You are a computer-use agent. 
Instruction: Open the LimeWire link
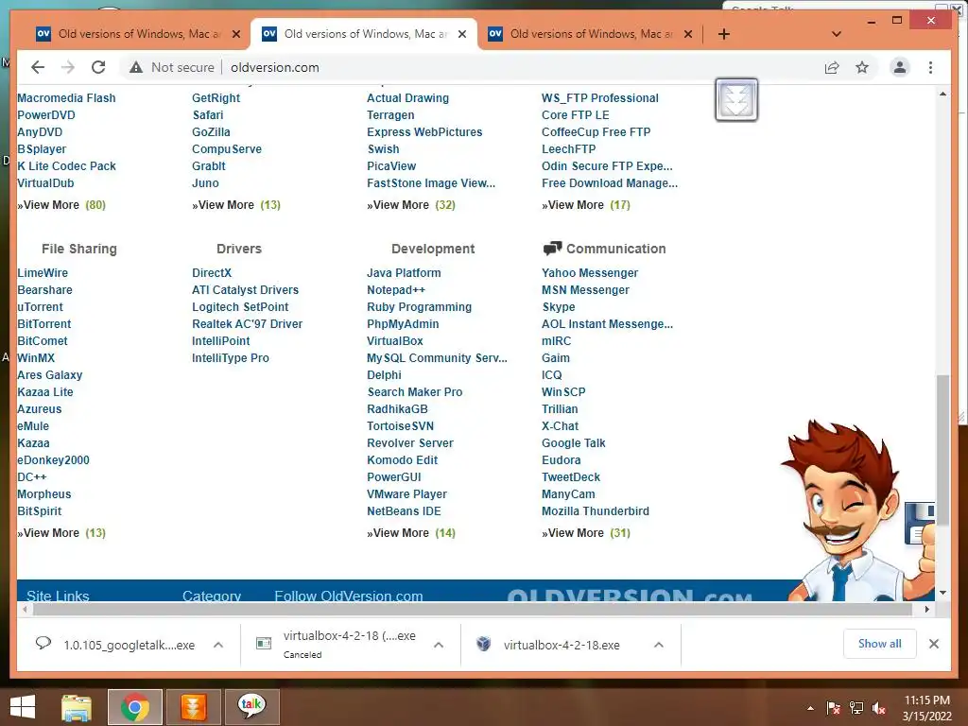click(43, 273)
